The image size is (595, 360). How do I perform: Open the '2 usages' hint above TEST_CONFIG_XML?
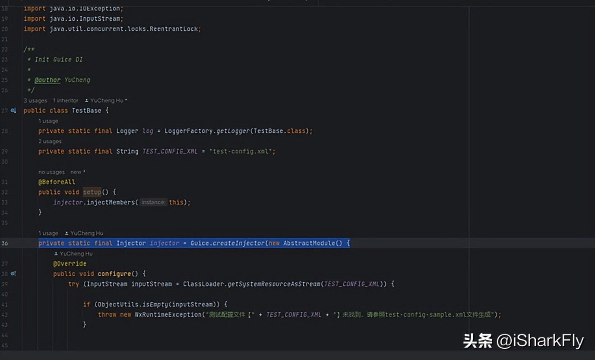(50, 141)
